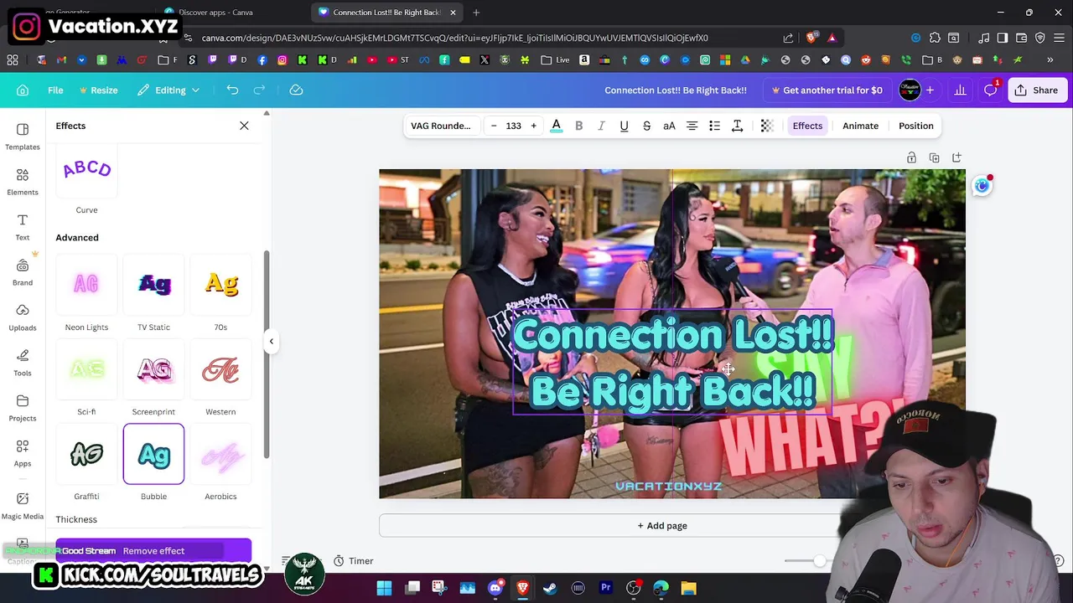
Task: Toggle bulleted list formatting
Action: coord(714,126)
